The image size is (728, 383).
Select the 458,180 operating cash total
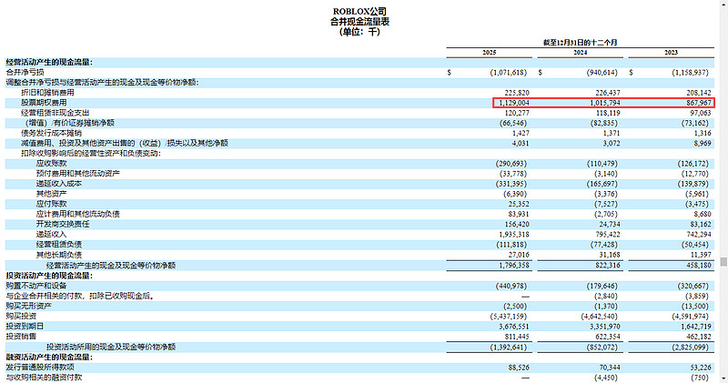click(698, 266)
